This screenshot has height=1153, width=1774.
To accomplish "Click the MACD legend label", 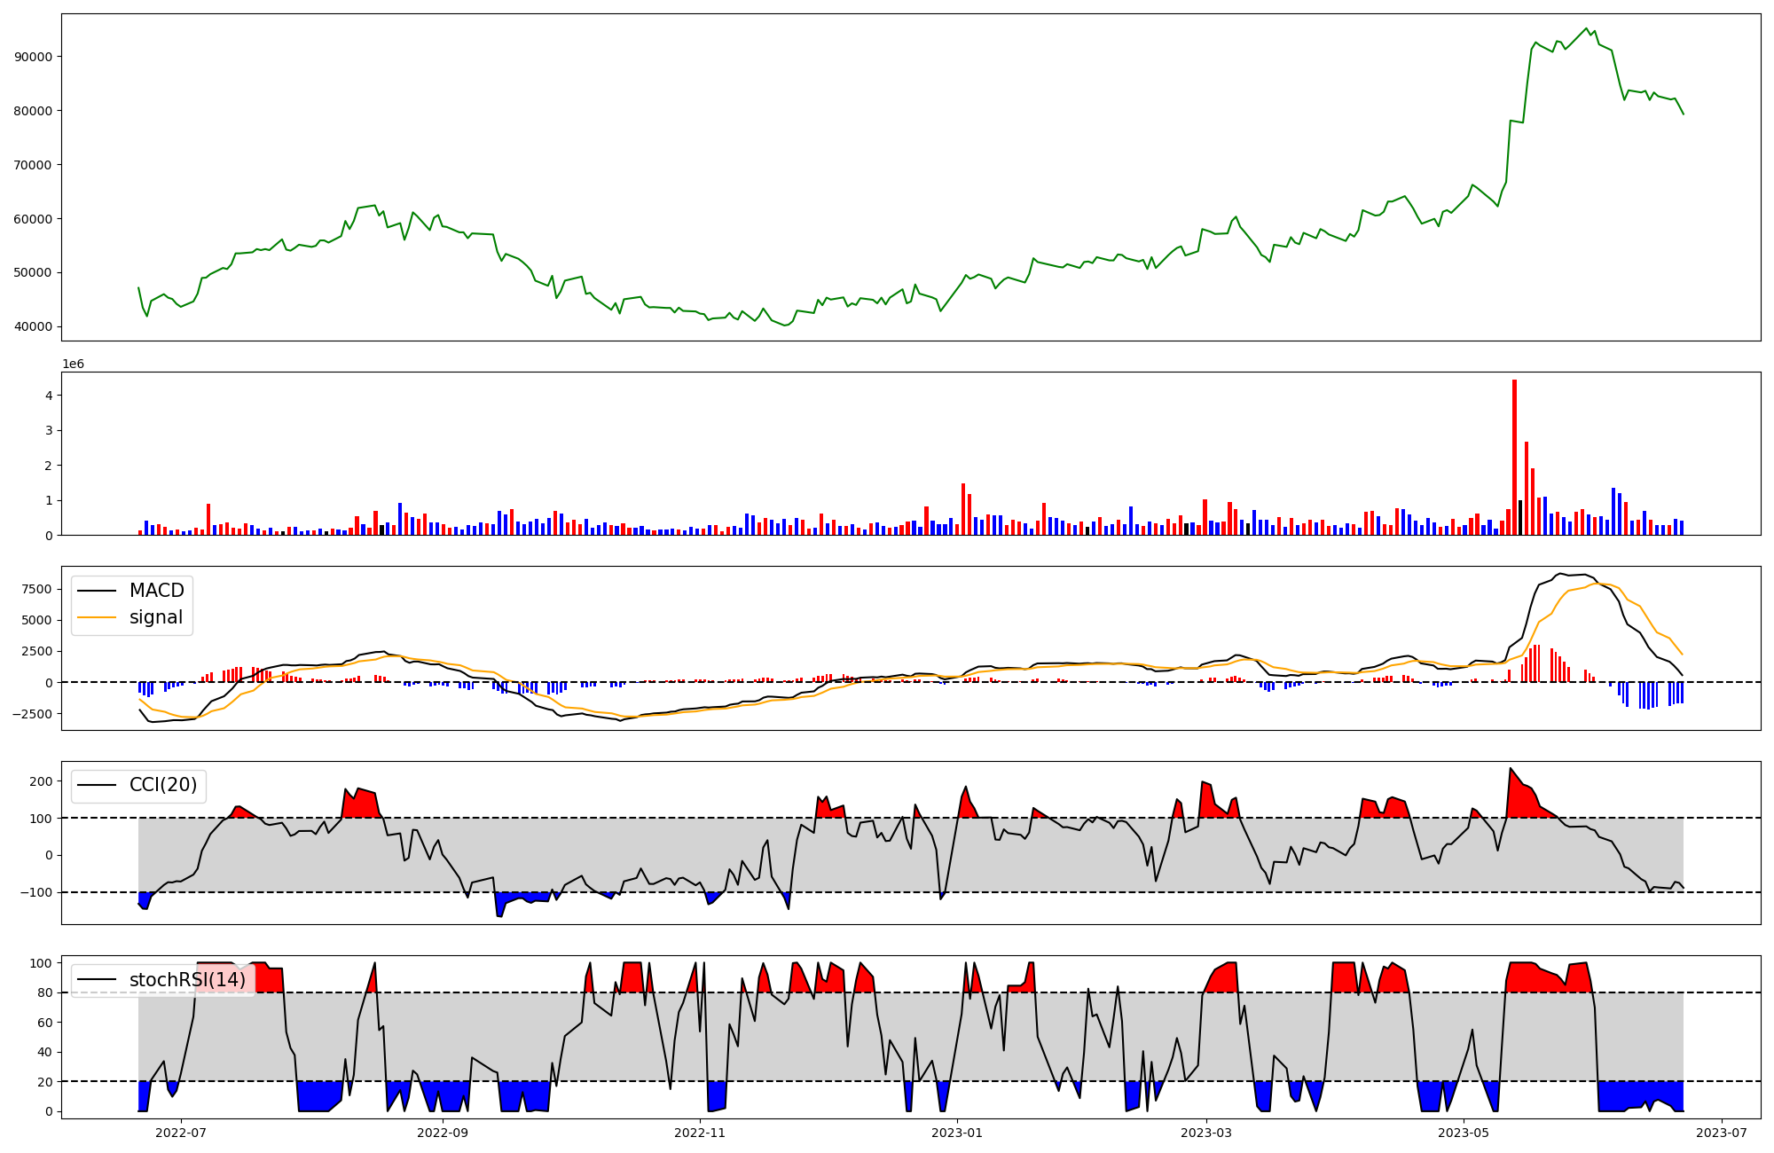I will pyautogui.click(x=156, y=591).
